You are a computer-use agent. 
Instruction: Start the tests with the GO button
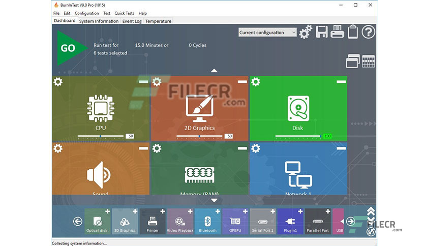pyautogui.click(x=70, y=48)
